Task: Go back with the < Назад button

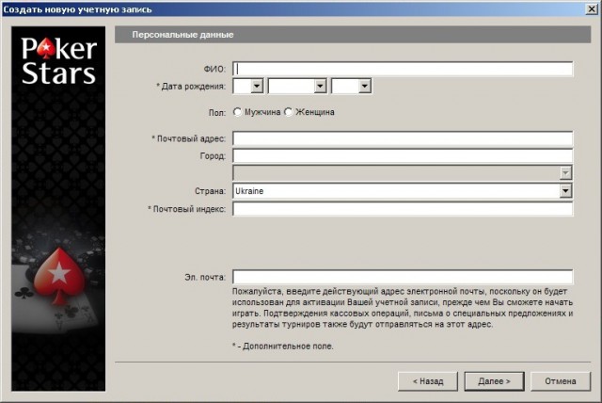Action: [427, 381]
